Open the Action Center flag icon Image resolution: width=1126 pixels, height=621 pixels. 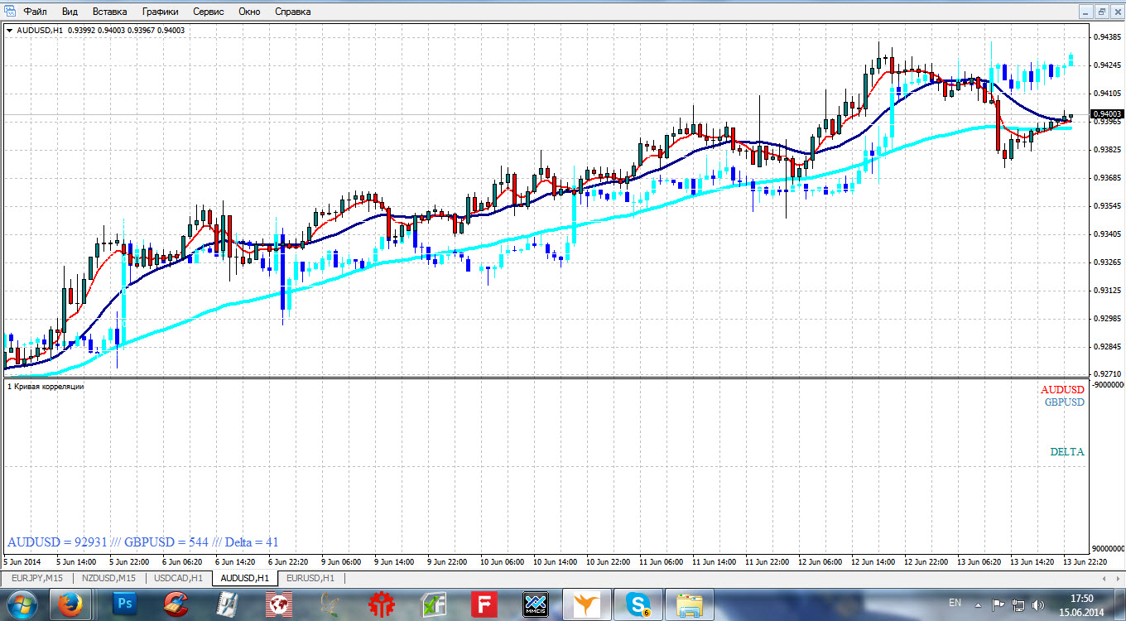[x=998, y=604]
